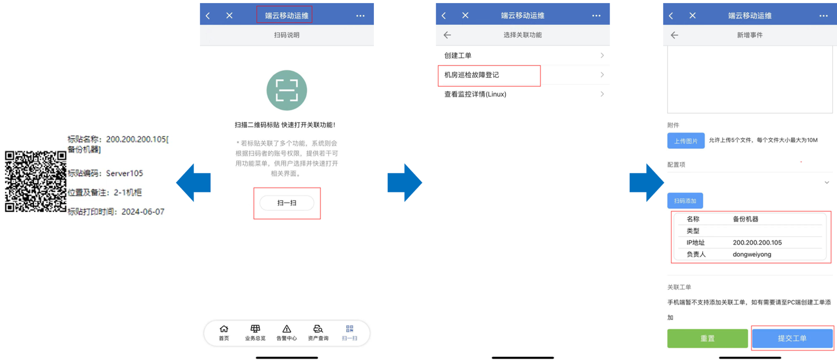Expand chevron on 查看监控详情(Linux) row
Viewport: 837px width, 362px height.
pyautogui.click(x=602, y=94)
